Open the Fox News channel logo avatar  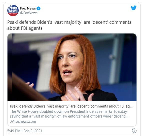[x=13, y=10]
